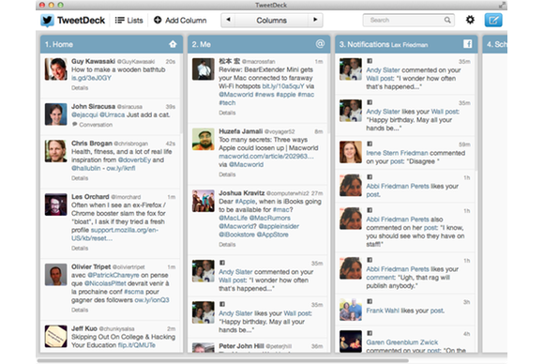Open Joshua Kravitz's avatar
544x364 pixels.
(x=204, y=201)
